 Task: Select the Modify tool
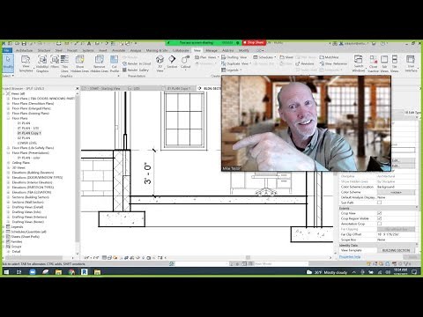tap(8, 63)
